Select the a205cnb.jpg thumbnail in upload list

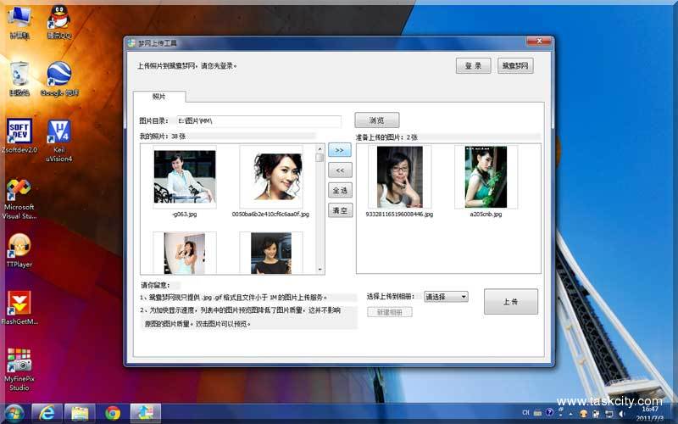click(x=486, y=176)
